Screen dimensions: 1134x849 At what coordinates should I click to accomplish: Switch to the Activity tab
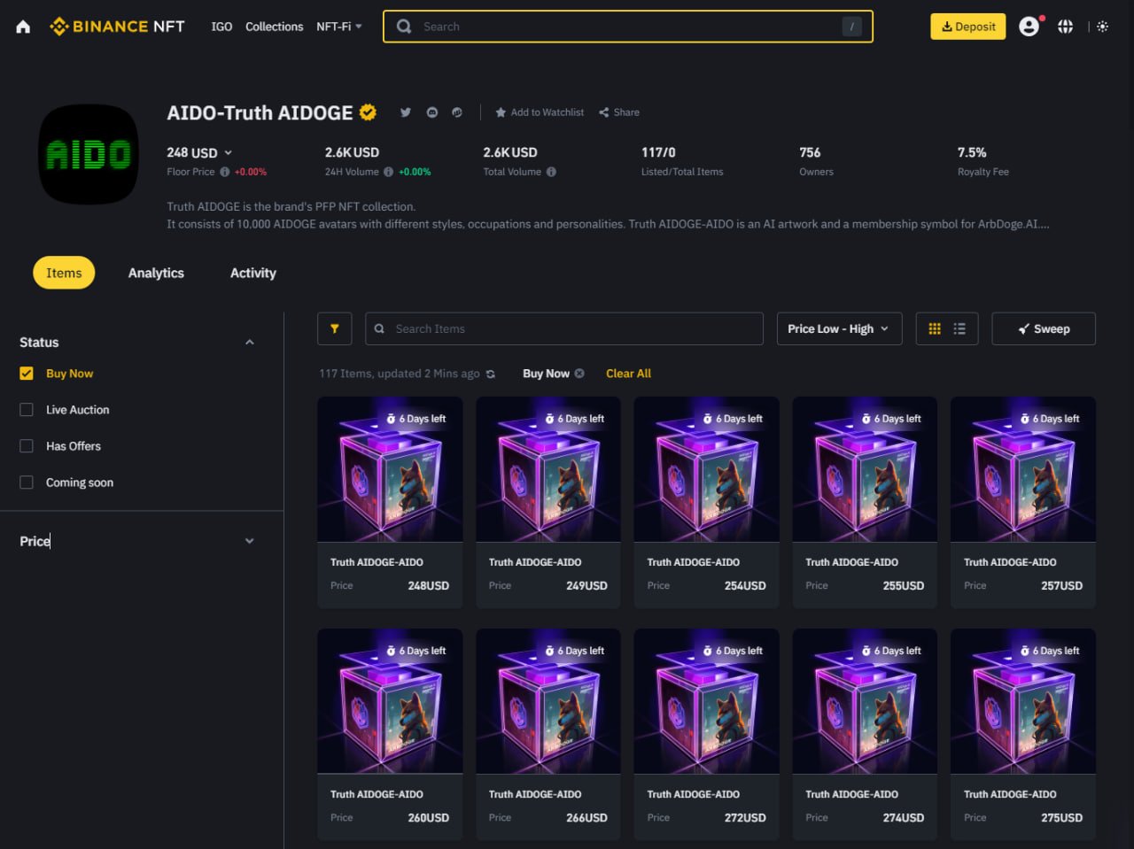click(253, 273)
